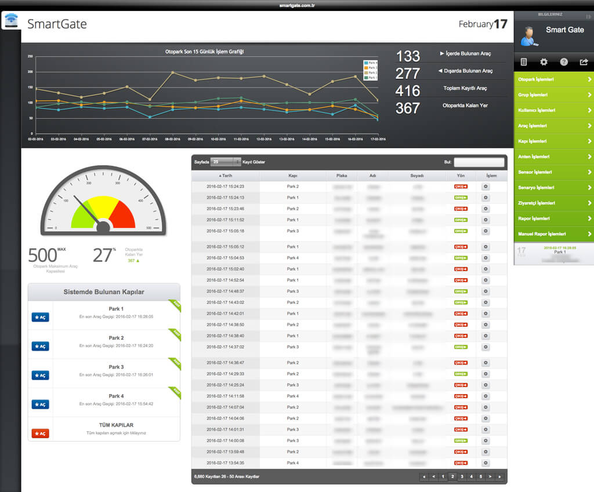Click the parking occupancy gauge meter
The width and height of the screenshot is (594, 492).
pos(103,201)
